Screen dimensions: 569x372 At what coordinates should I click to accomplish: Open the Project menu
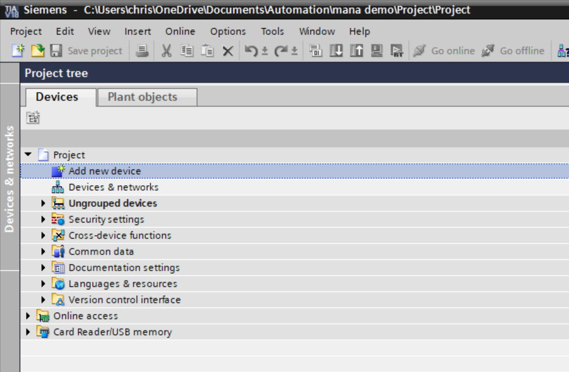[x=26, y=32]
